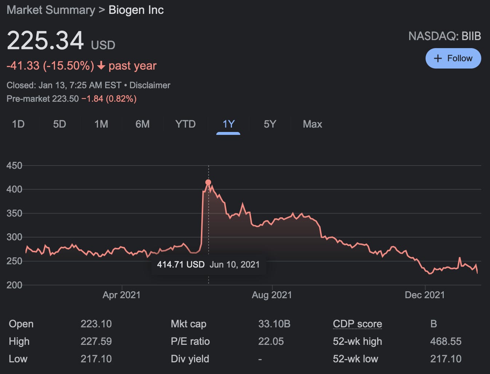490x374 pixels.
Task: Click the Mkt cap value 33.10B
Action: coord(274,324)
